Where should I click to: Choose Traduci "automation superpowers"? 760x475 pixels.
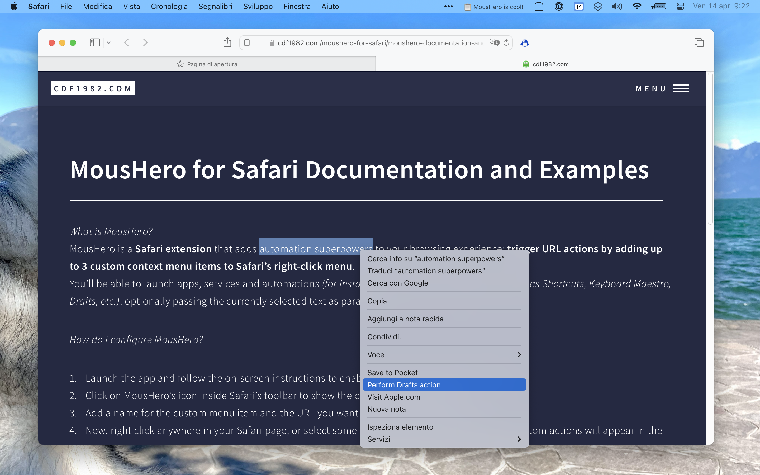444,271
